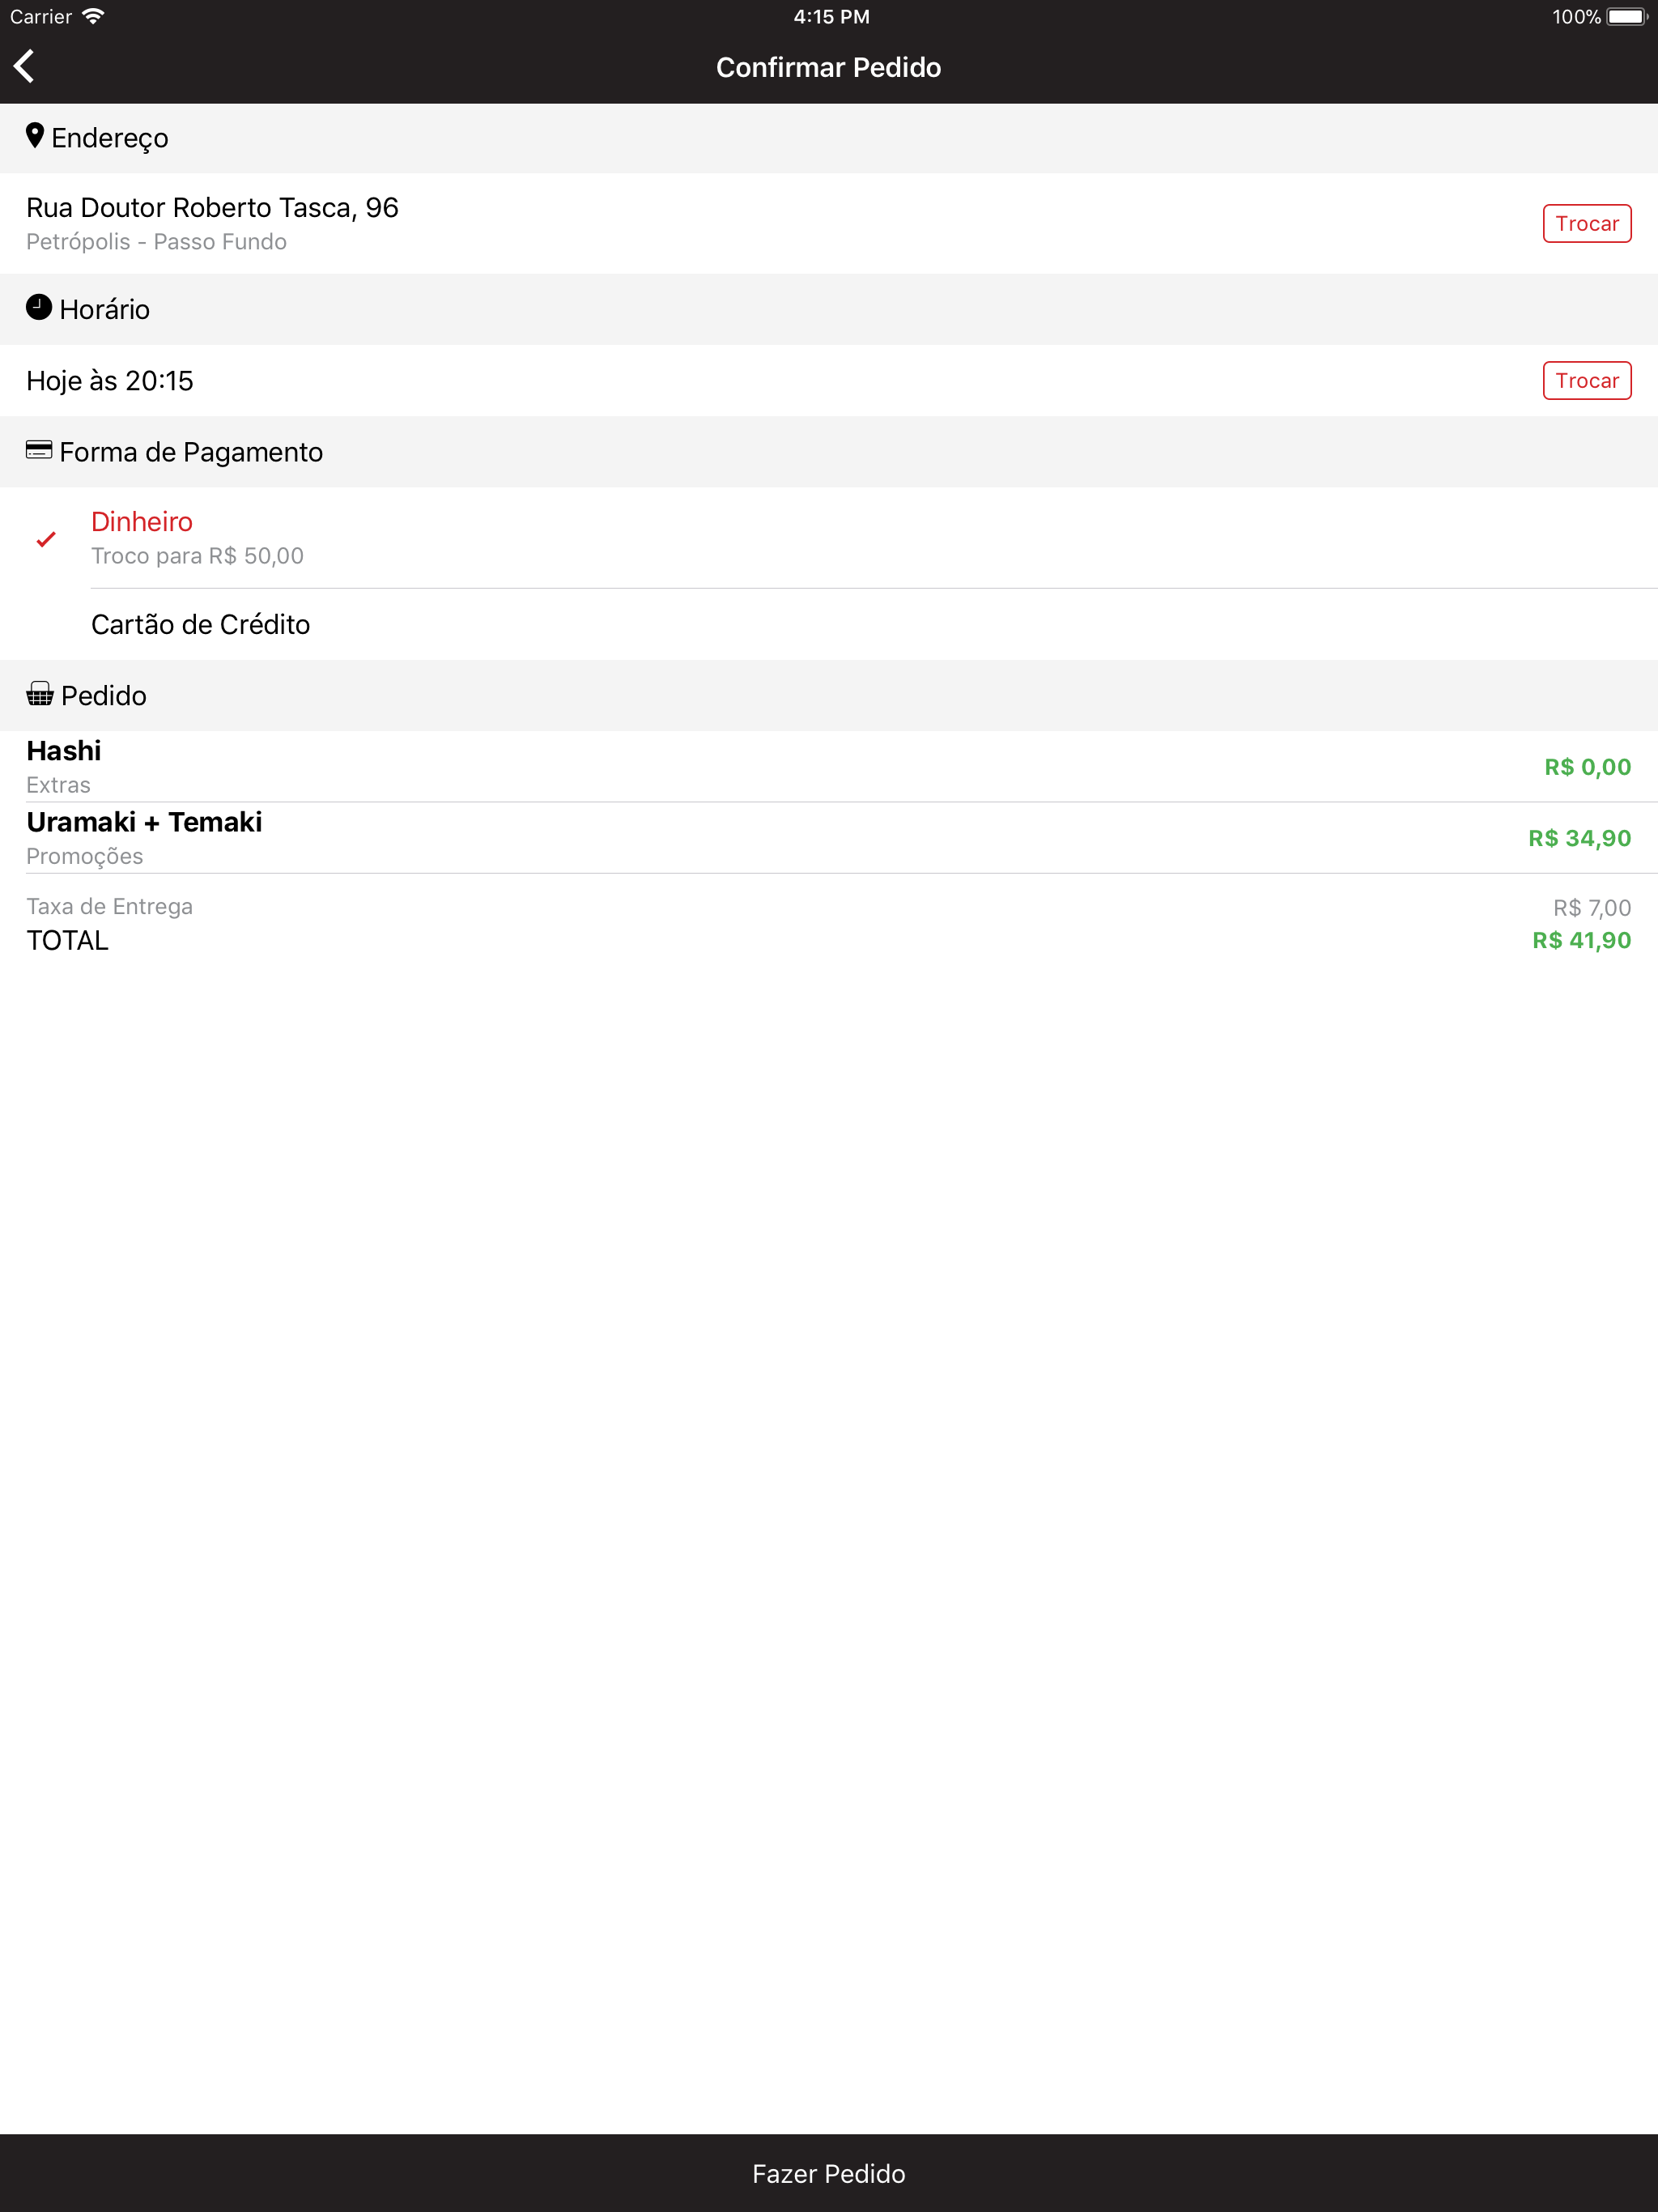1658x2212 pixels.
Task: Select Dinheiro as payment method
Action: click(829, 538)
